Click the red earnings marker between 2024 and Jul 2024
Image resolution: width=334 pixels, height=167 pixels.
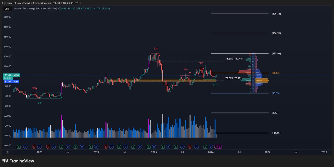coord(106,147)
